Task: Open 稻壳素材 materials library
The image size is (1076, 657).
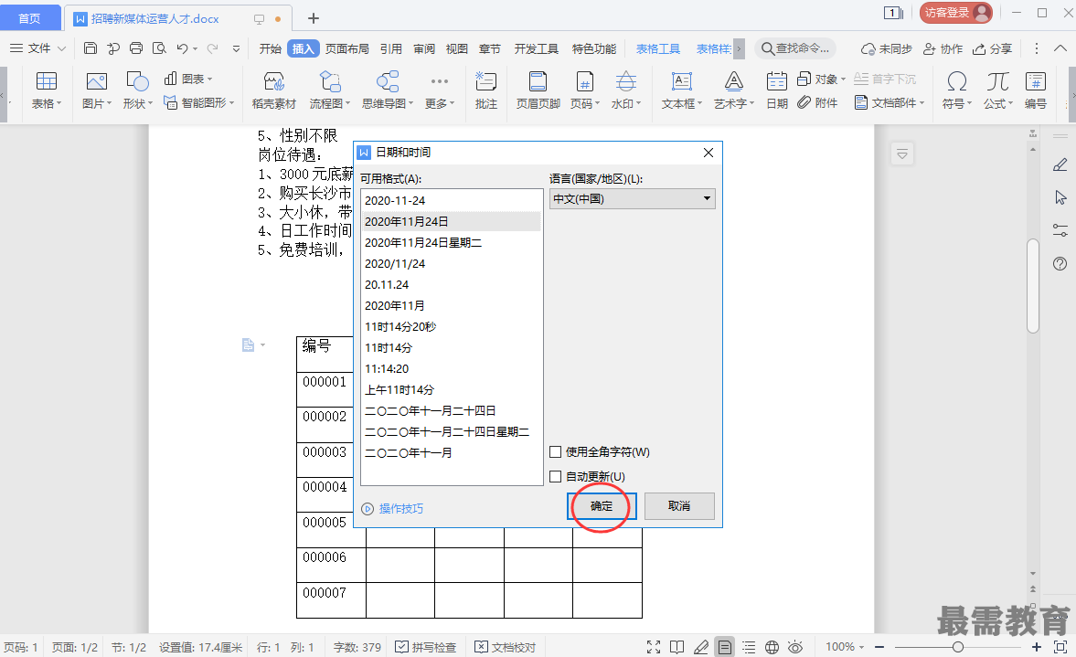Action: pyautogui.click(x=274, y=90)
